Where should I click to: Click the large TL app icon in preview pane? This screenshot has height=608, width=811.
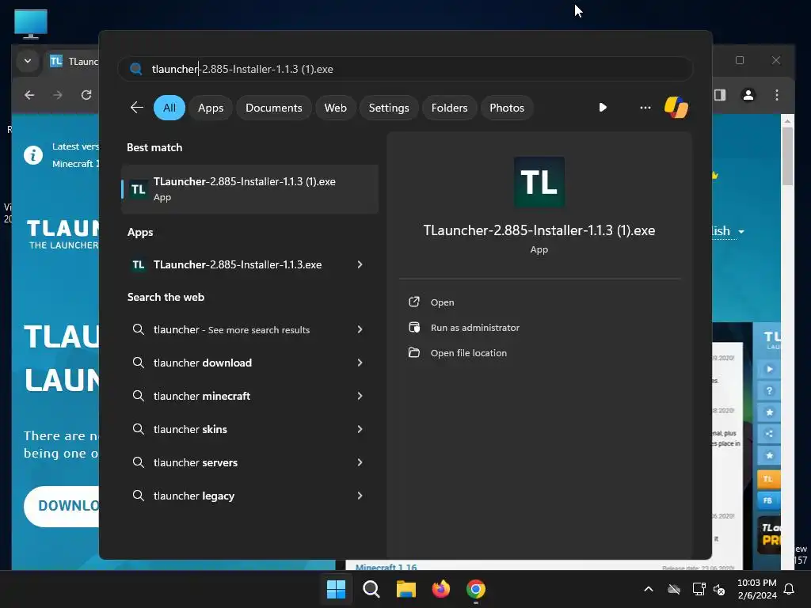point(539,182)
